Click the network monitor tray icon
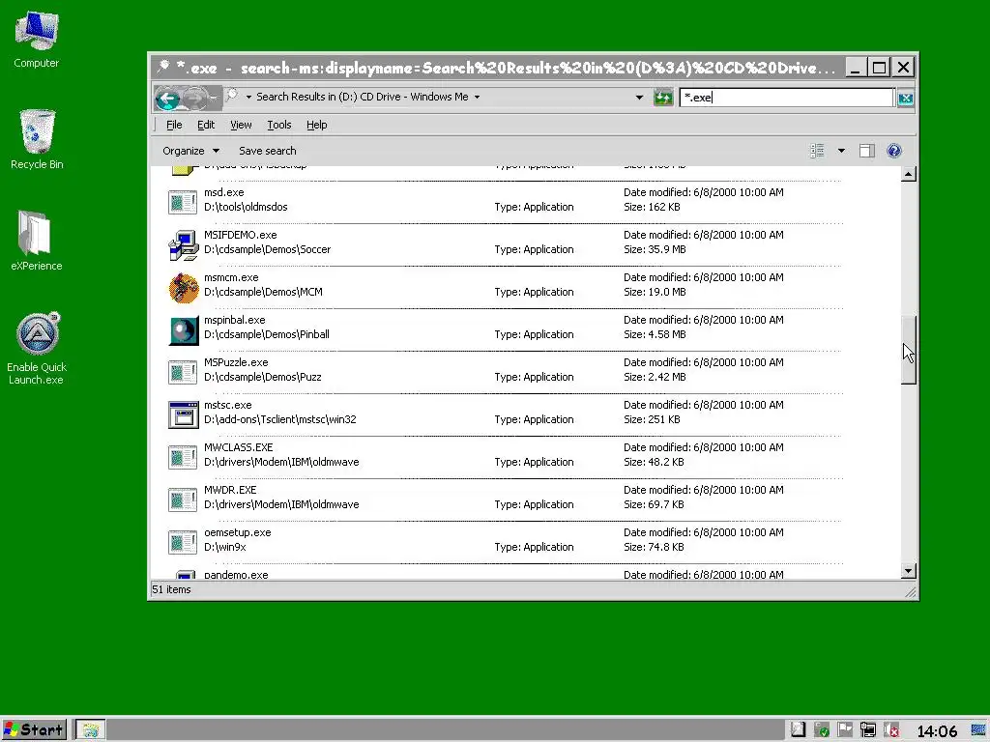 868,730
